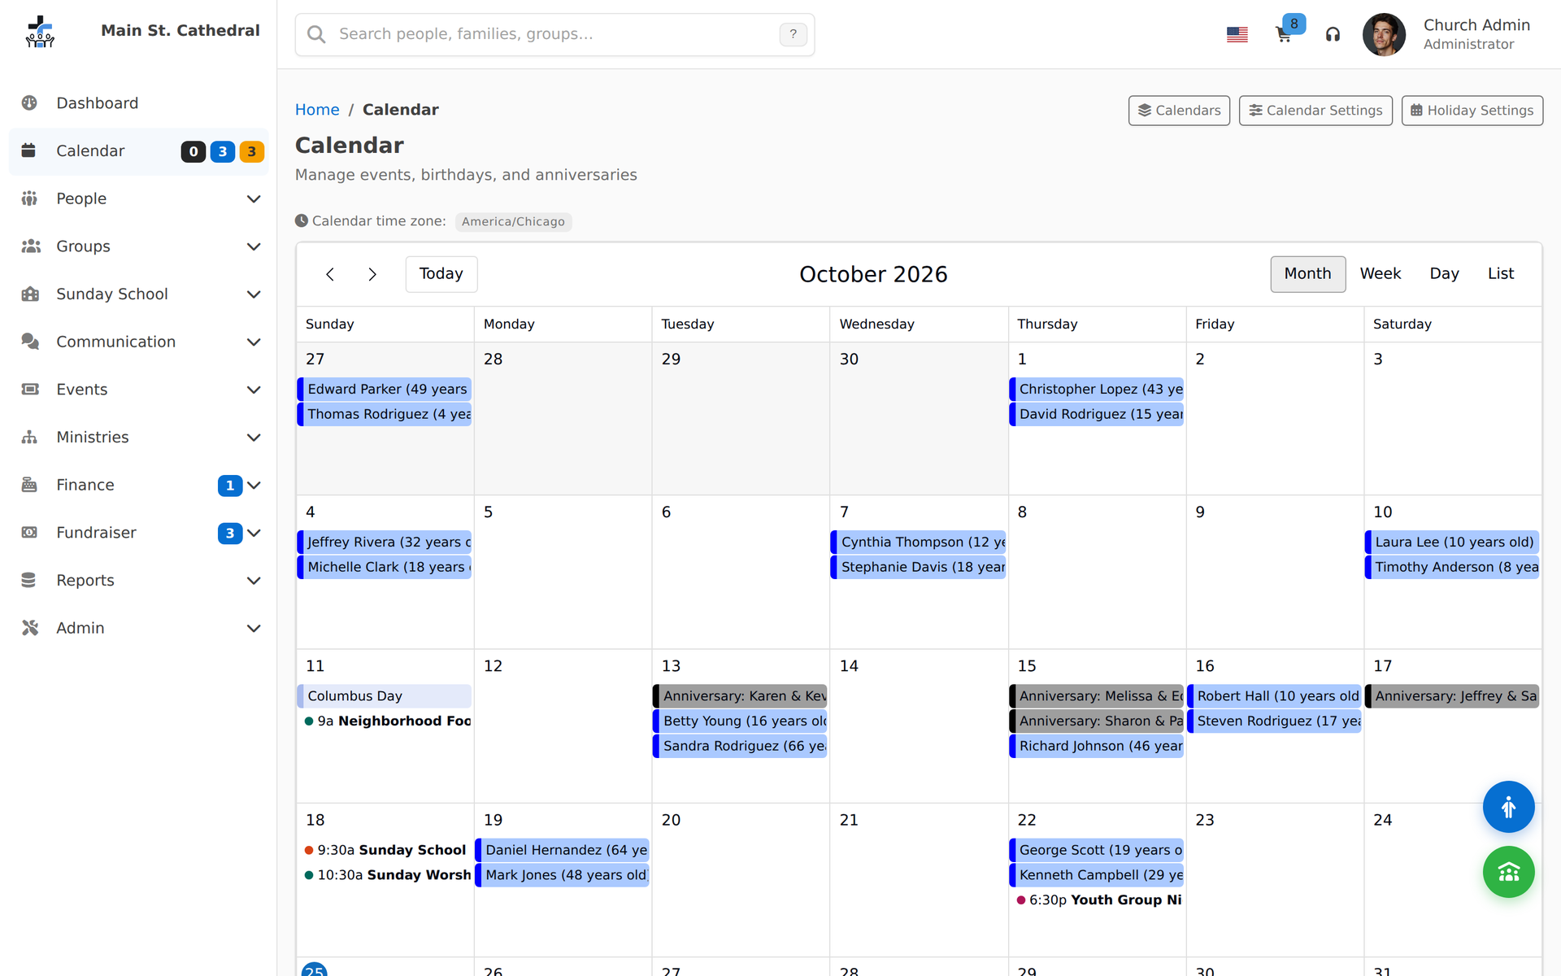This screenshot has width=1561, height=976.
Task: Open the Admin menu item
Action: [138, 628]
